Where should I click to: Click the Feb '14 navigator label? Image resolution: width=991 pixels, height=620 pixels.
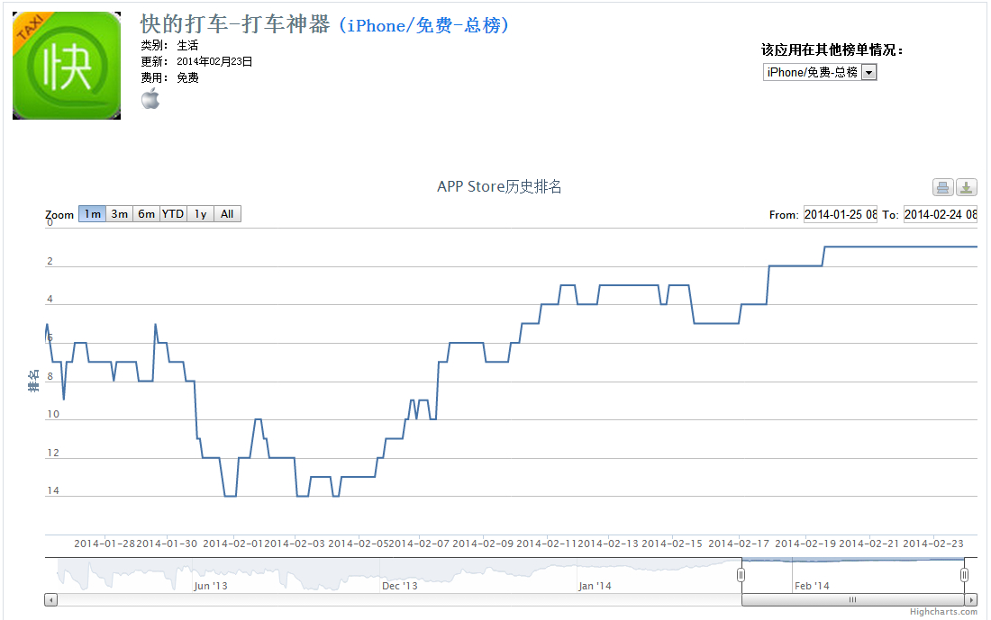812,586
